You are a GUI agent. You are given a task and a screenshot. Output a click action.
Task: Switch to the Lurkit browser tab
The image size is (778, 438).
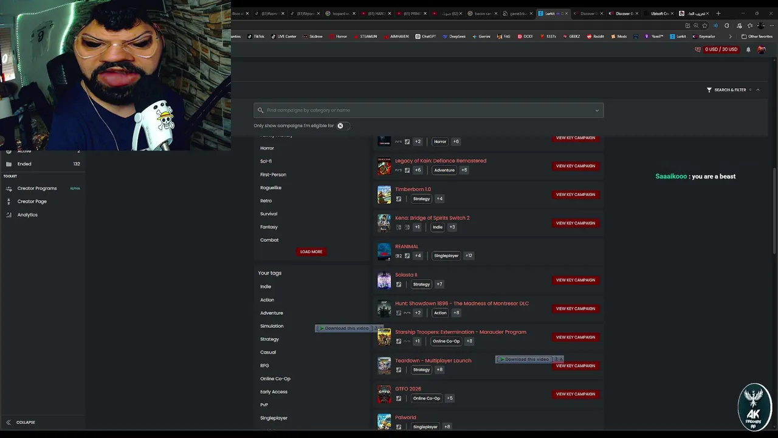coord(552,13)
